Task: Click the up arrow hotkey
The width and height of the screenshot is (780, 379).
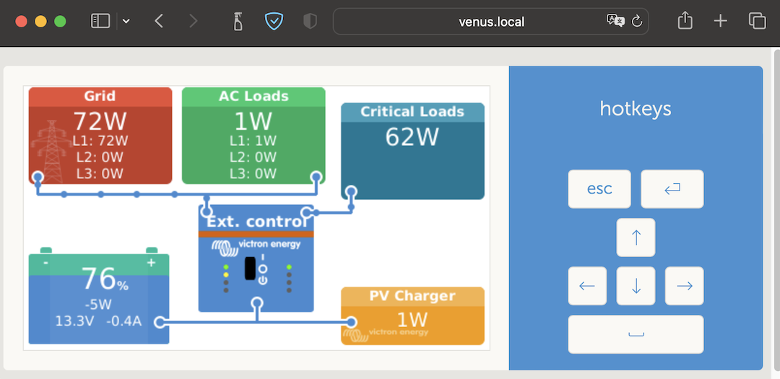Action: 636,238
